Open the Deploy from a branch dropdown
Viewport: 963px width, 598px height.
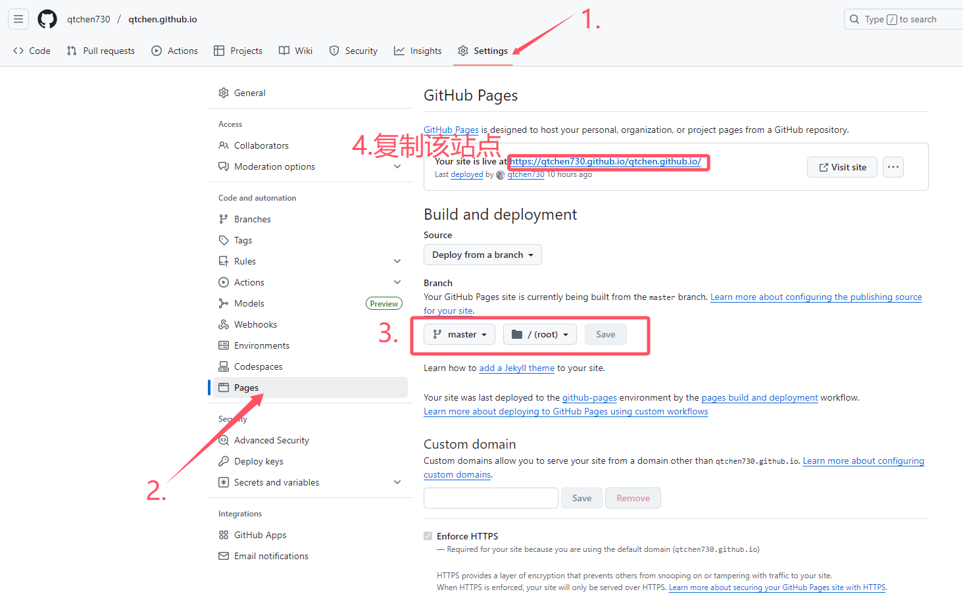coord(483,255)
